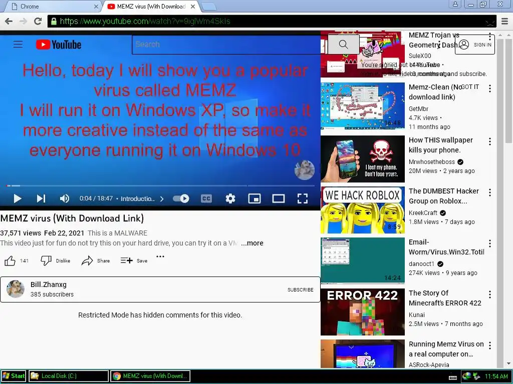Image resolution: width=513 pixels, height=384 pixels.
Task: Open Chrome profile user button
Action: tap(455, 4)
